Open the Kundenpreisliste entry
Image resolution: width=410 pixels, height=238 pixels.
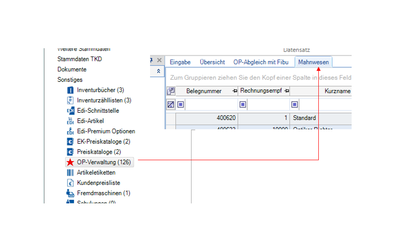click(99, 183)
